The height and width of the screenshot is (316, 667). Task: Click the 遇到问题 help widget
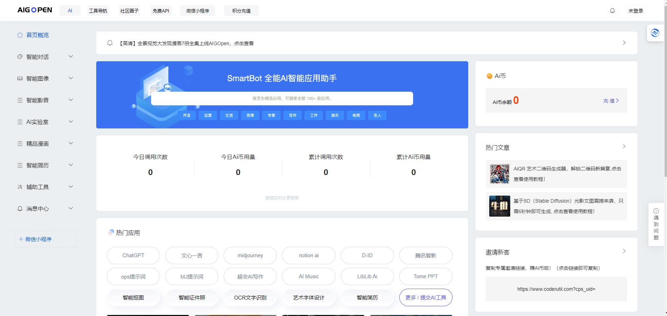[x=656, y=224]
